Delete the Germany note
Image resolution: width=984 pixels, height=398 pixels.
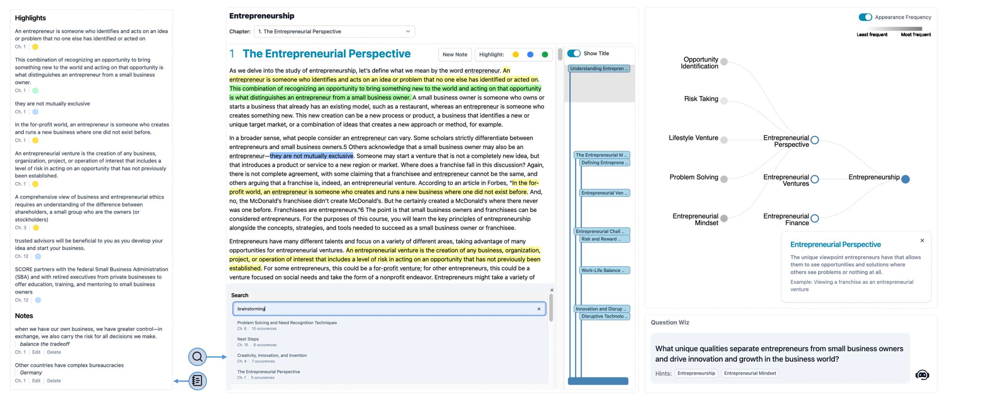tap(54, 381)
